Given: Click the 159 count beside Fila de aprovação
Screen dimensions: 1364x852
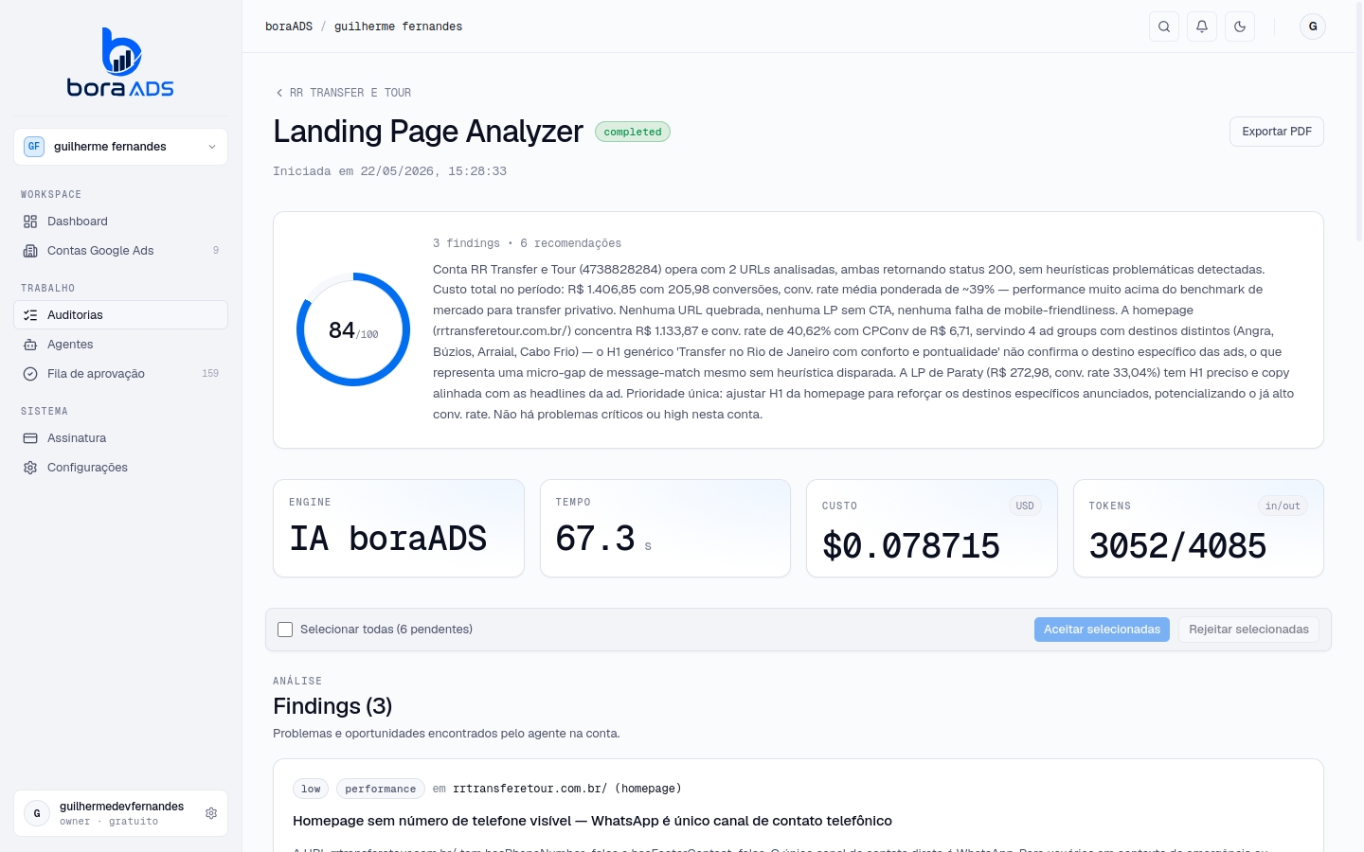Looking at the screenshot, I should 210,374.
